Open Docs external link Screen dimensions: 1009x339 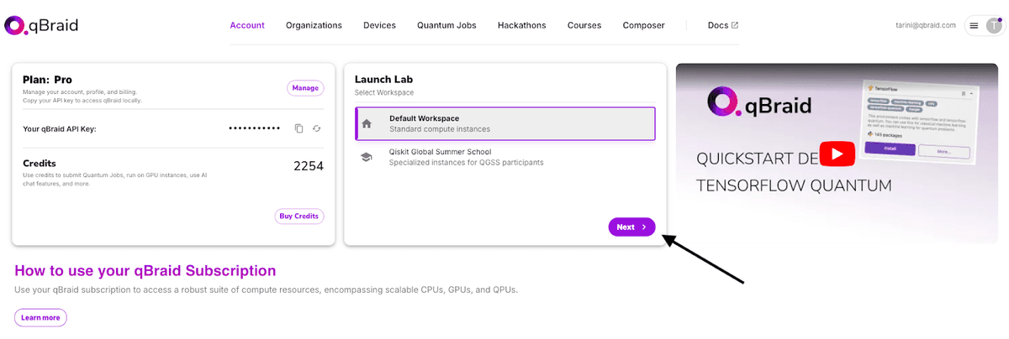point(723,25)
